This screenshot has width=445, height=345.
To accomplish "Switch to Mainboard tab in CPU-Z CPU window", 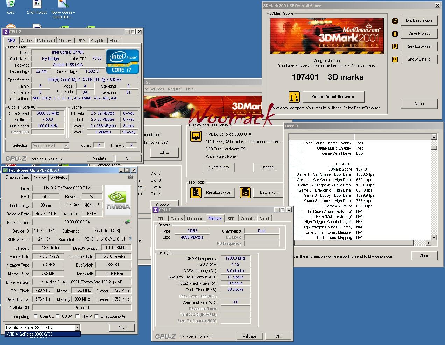I will click(x=46, y=41).
